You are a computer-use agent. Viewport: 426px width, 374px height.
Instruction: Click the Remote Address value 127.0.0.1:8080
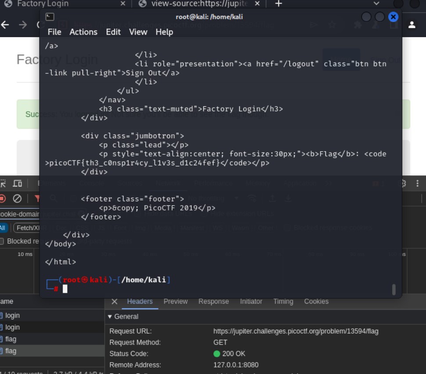coord(236,365)
